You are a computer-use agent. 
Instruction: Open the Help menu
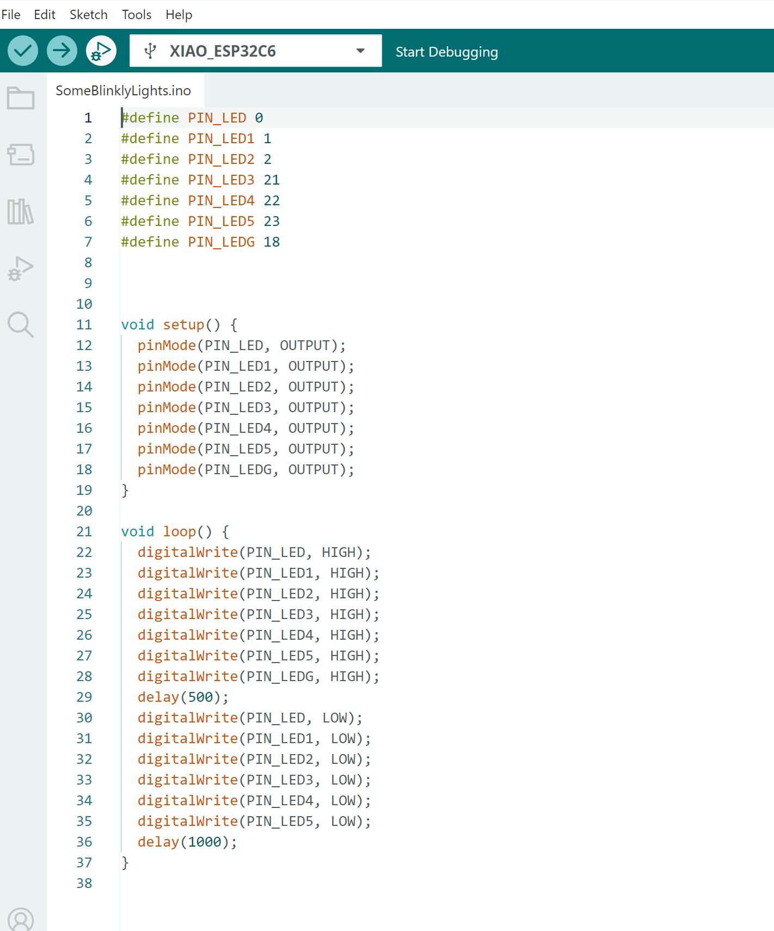179,15
